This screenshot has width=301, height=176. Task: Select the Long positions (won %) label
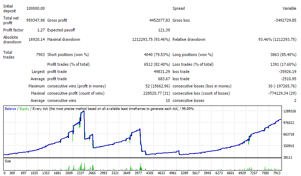pos(193,55)
